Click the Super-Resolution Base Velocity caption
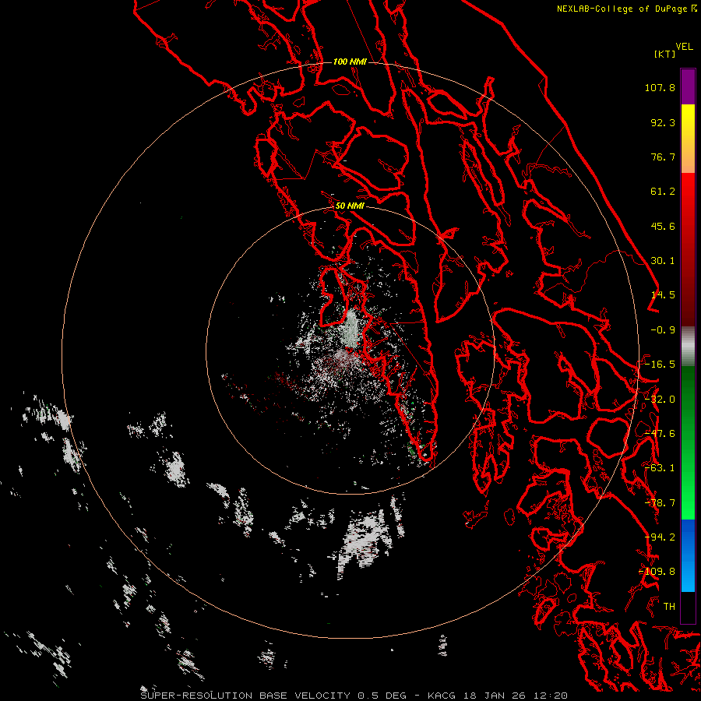701x701 pixels. click(x=354, y=696)
